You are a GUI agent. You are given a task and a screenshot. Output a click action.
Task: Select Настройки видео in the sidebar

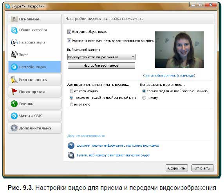point(34,67)
